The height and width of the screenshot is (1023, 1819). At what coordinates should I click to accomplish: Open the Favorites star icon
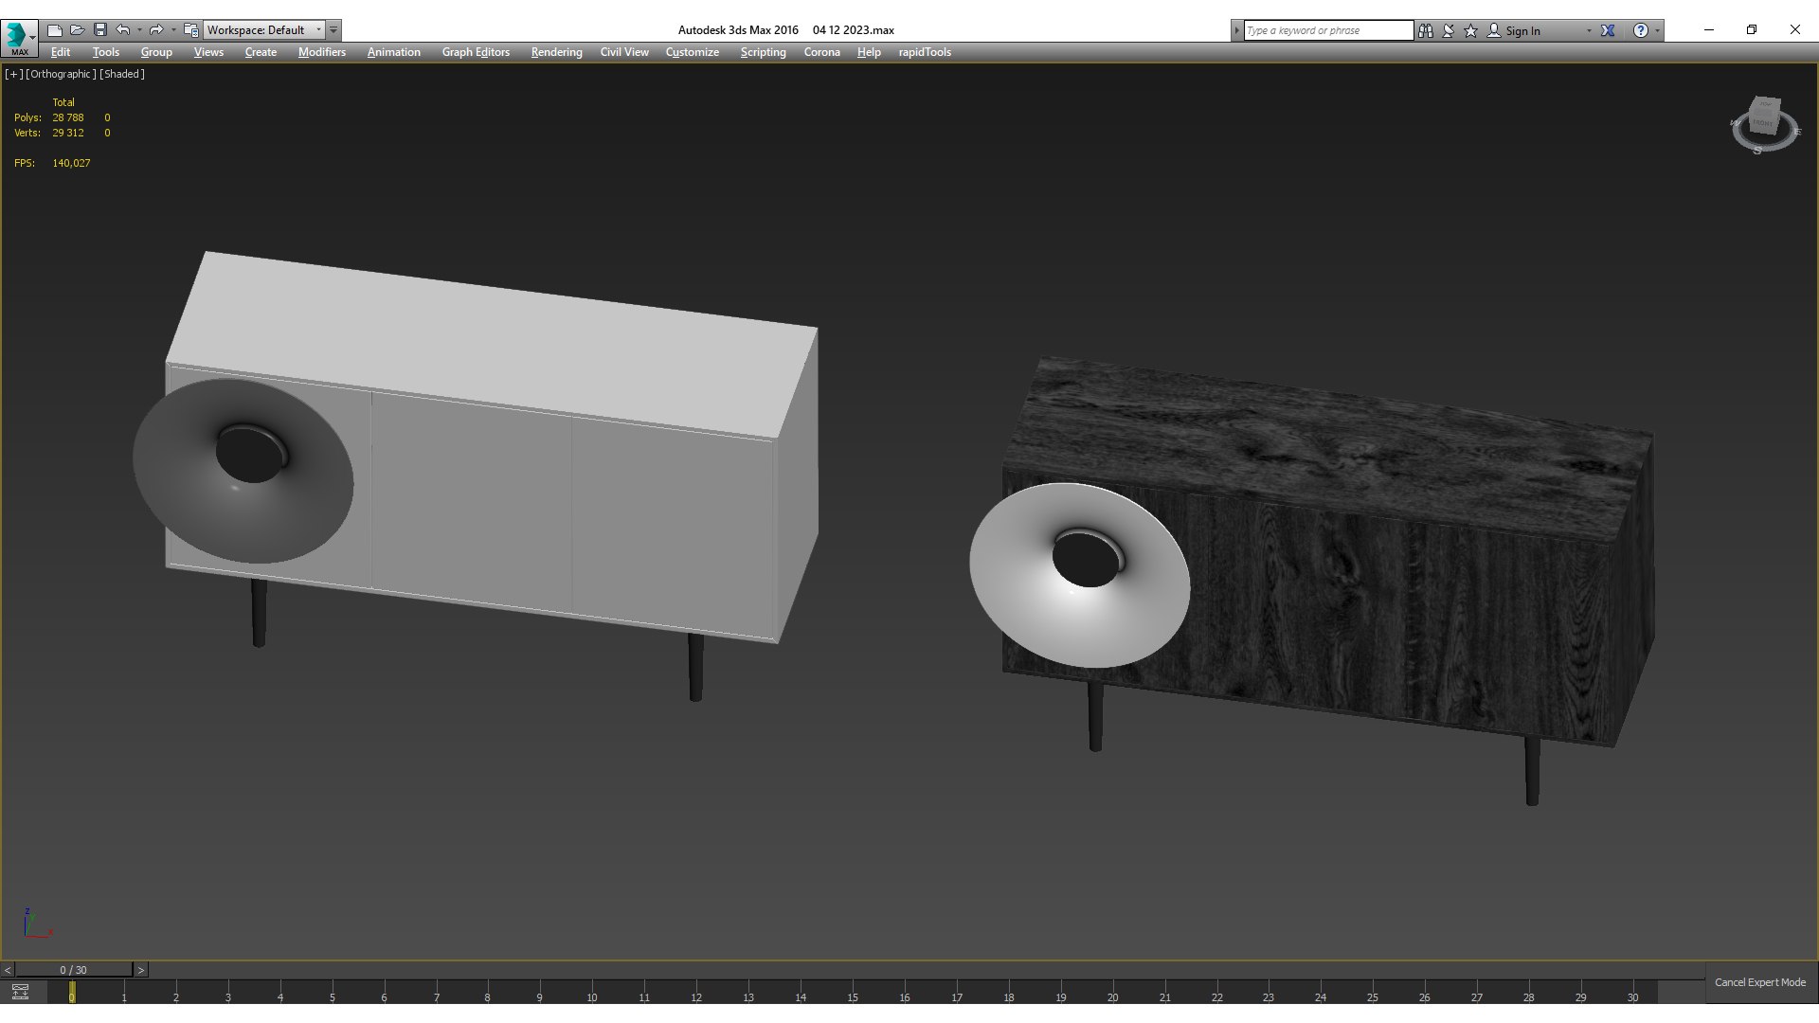(1470, 30)
